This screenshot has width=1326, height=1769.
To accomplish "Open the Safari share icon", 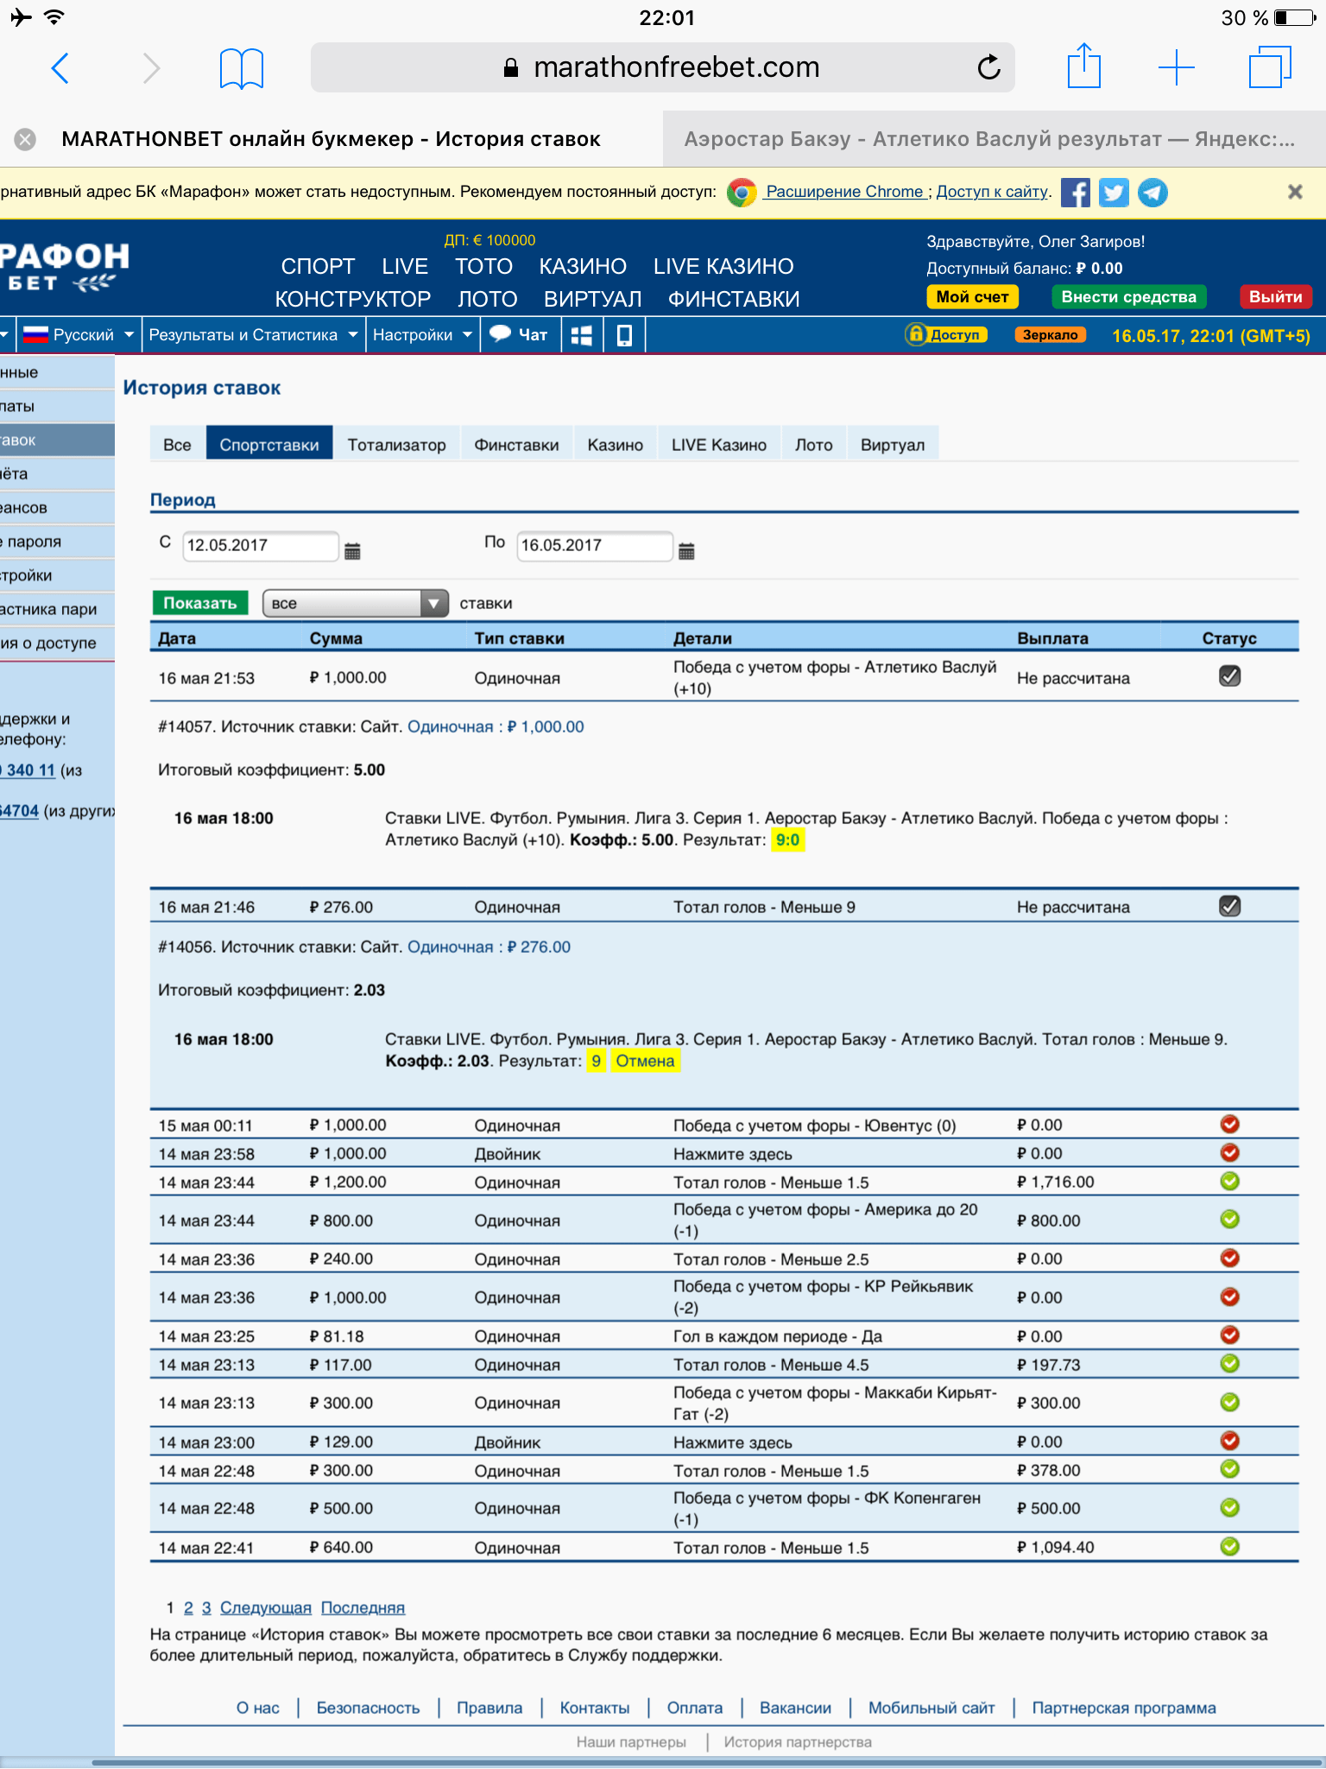I will pos(1083,67).
